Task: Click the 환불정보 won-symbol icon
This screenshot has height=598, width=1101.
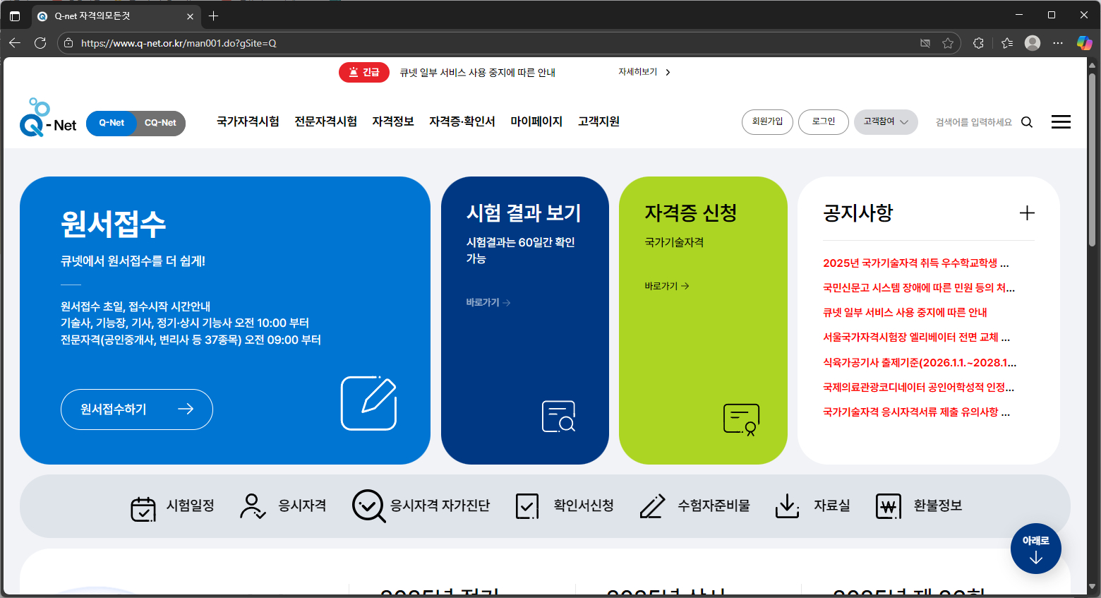Action: (889, 506)
